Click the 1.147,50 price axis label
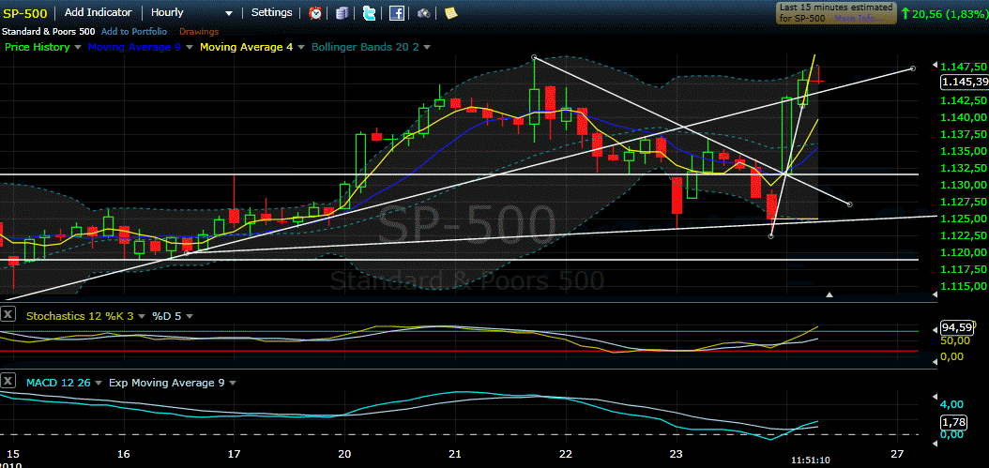This screenshot has width=989, height=468. [963, 67]
